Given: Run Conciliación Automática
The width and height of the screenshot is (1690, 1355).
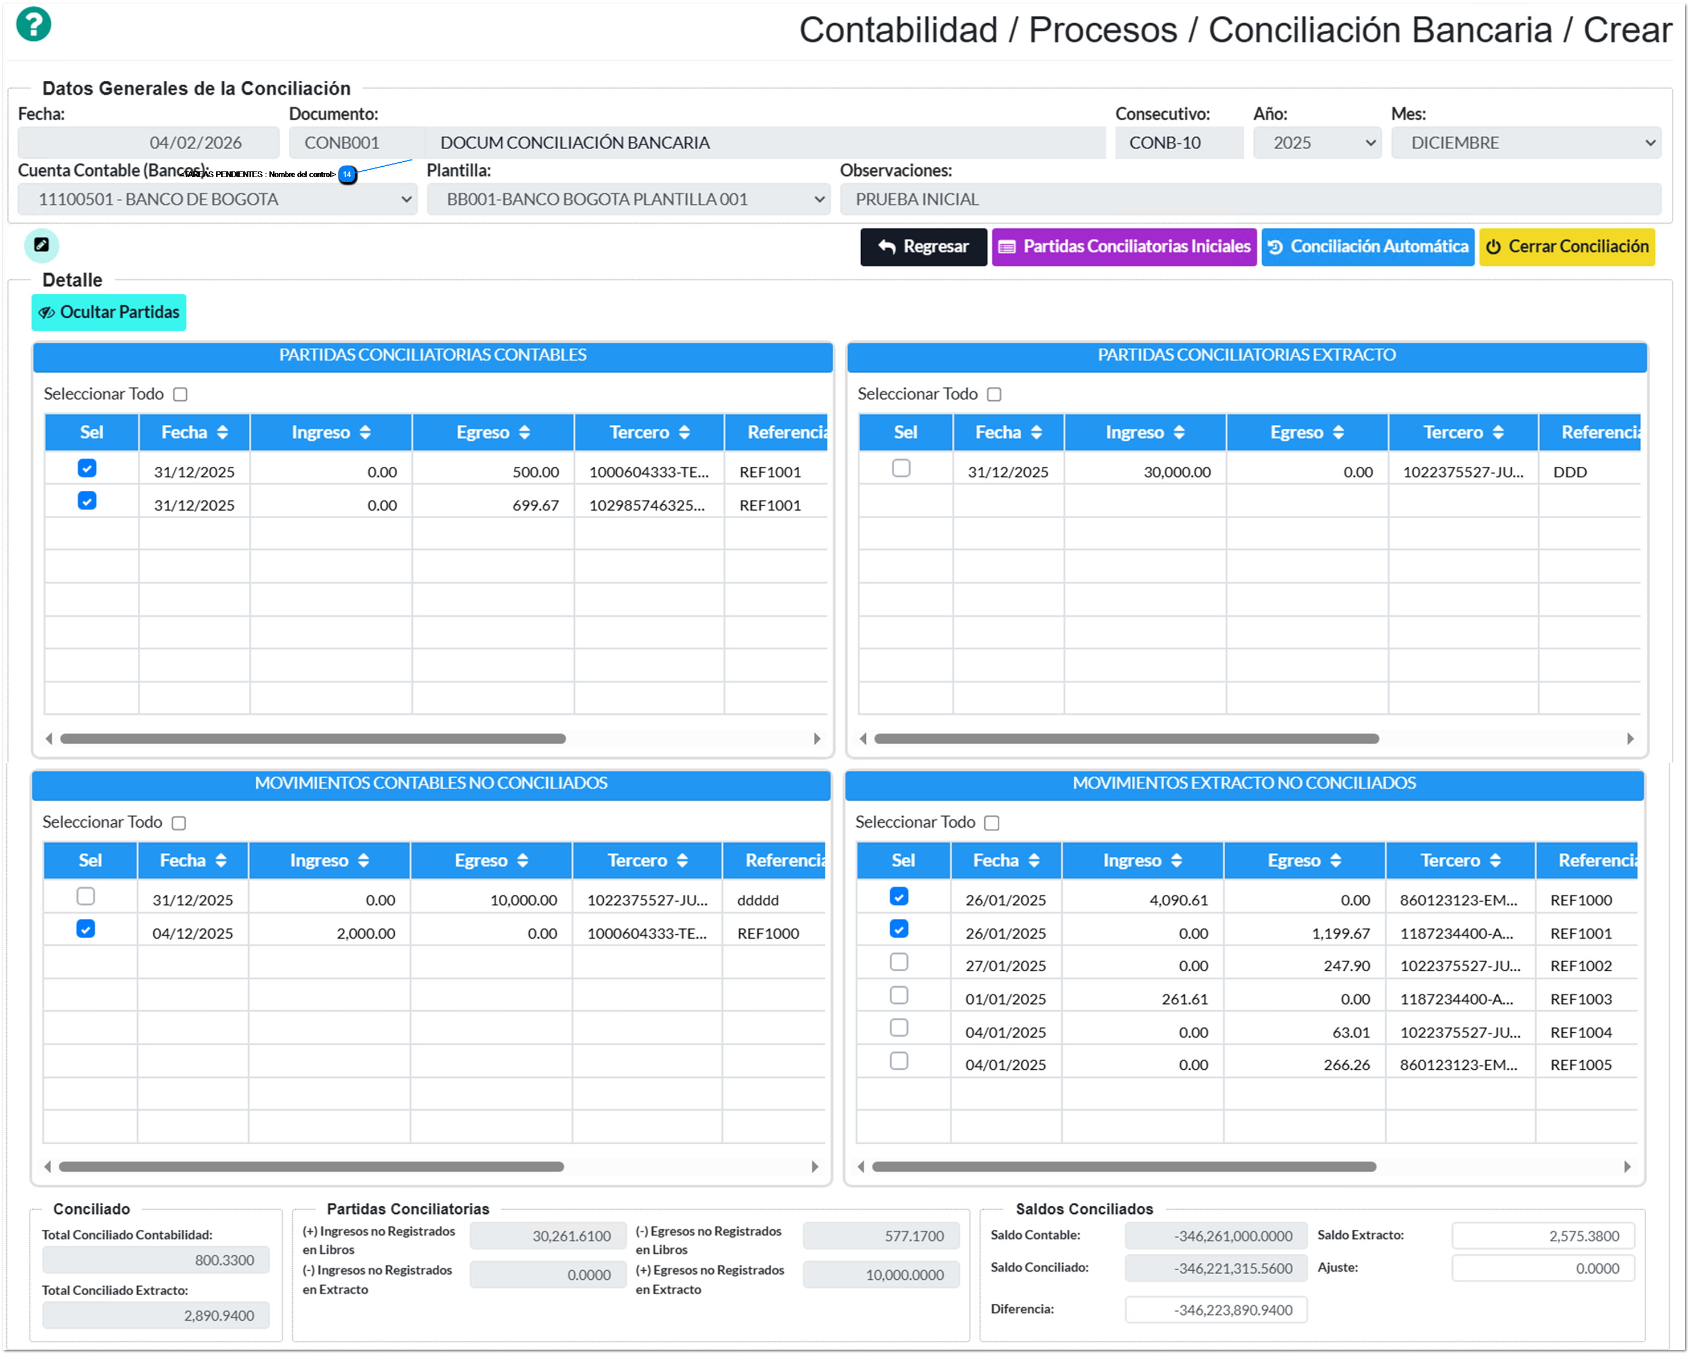Looking at the screenshot, I should coord(1367,247).
